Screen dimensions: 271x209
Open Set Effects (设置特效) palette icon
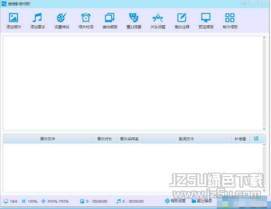pos(62,18)
